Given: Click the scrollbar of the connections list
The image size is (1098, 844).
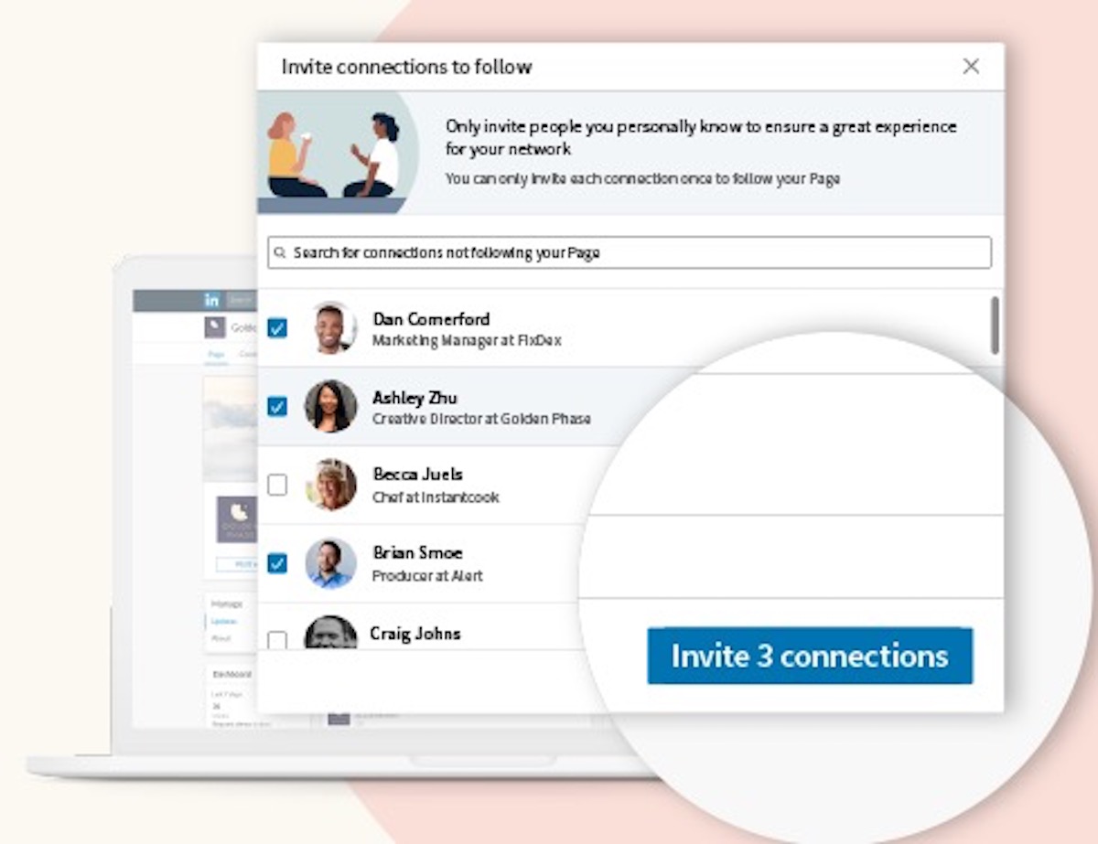Looking at the screenshot, I should pos(994,329).
